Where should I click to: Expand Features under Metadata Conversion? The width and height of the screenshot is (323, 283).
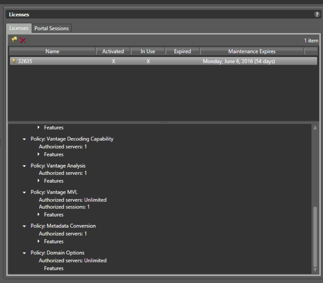[x=38, y=241]
